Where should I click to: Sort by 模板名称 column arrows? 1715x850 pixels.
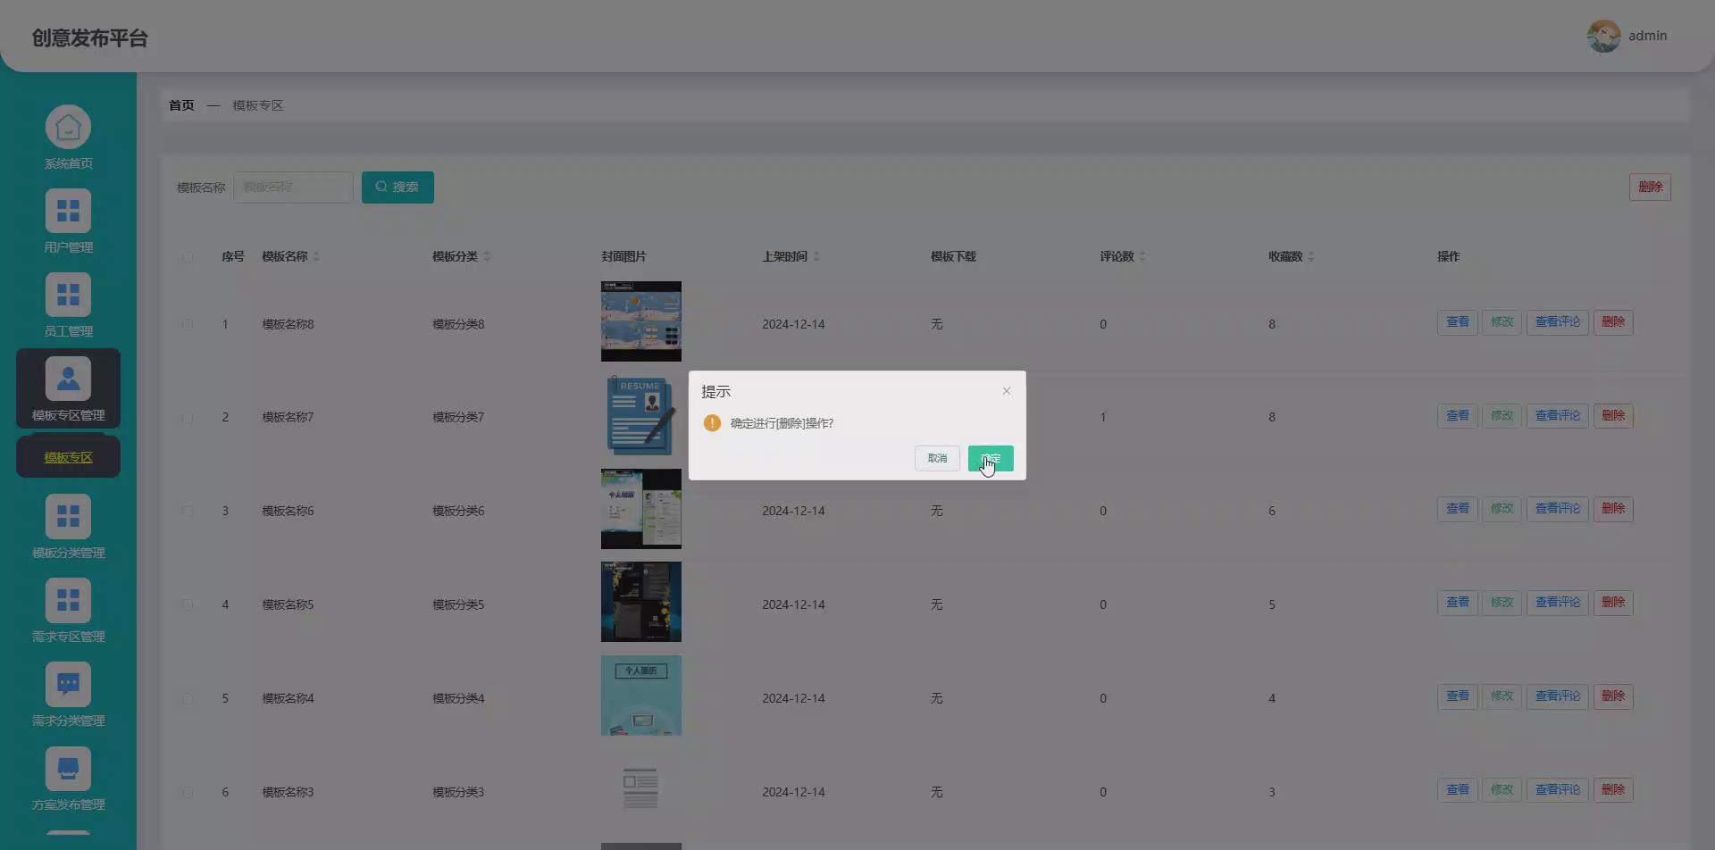click(x=316, y=257)
